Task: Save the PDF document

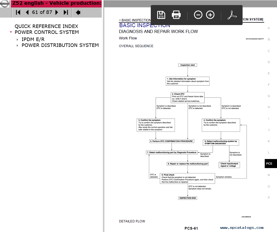Action: point(161,15)
